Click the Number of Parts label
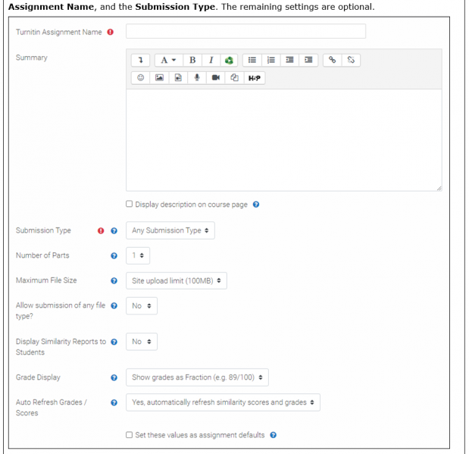The width and height of the screenshot is (469, 454). pos(42,255)
